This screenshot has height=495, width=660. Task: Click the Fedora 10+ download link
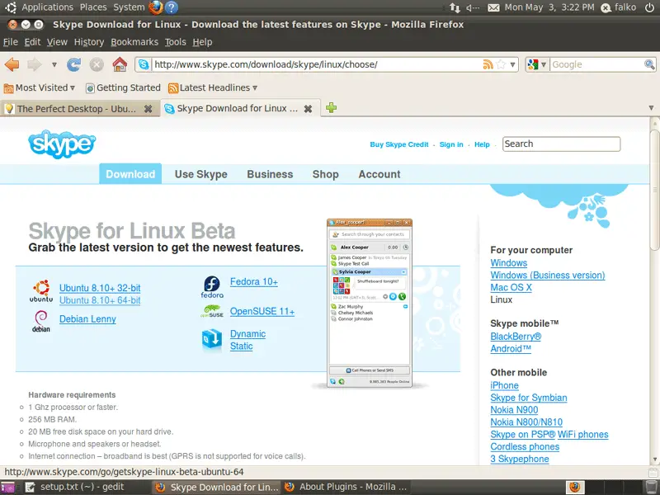(254, 281)
